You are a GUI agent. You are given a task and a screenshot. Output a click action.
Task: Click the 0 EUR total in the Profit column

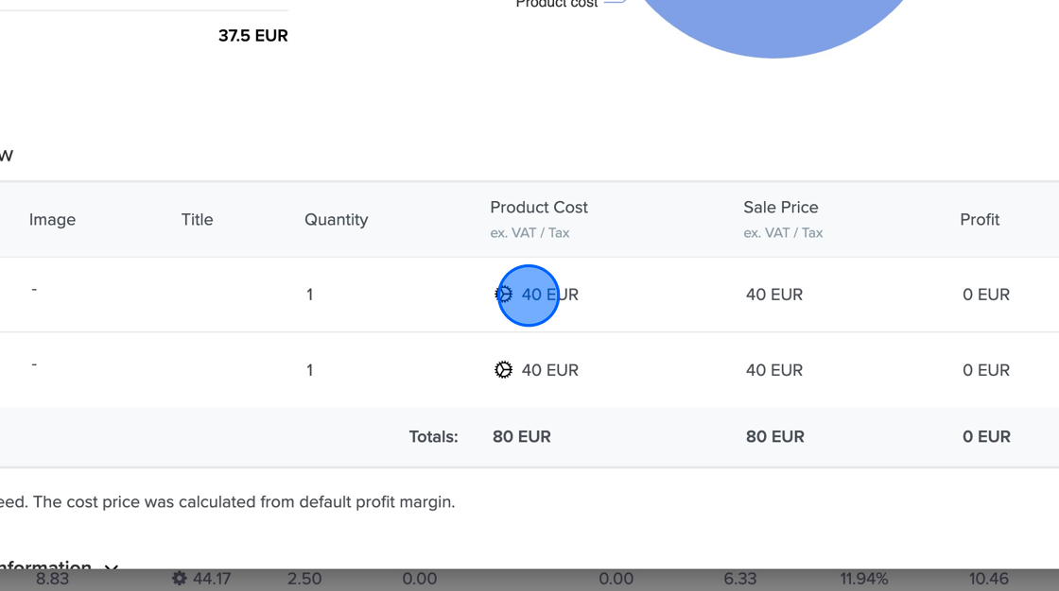(x=986, y=436)
